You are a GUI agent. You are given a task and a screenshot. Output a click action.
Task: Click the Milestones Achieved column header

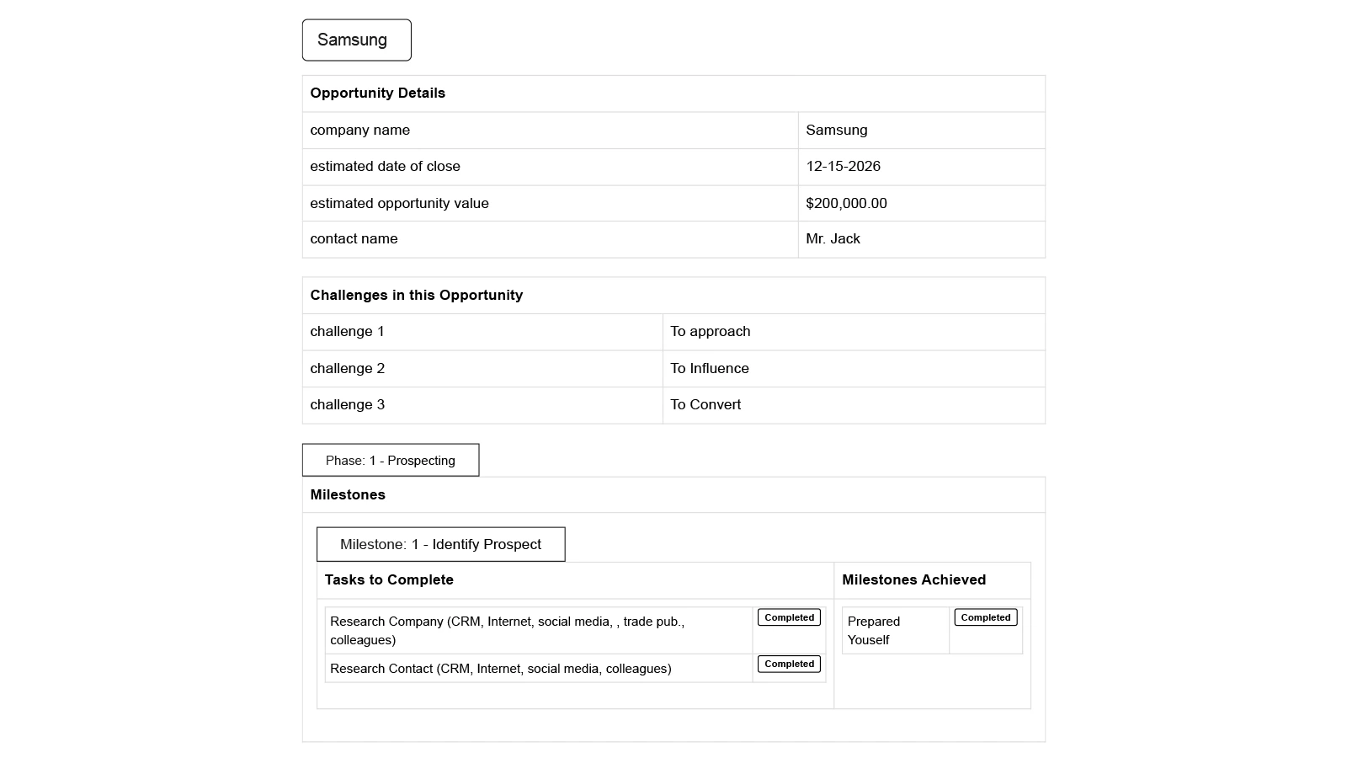tap(913, 580)
